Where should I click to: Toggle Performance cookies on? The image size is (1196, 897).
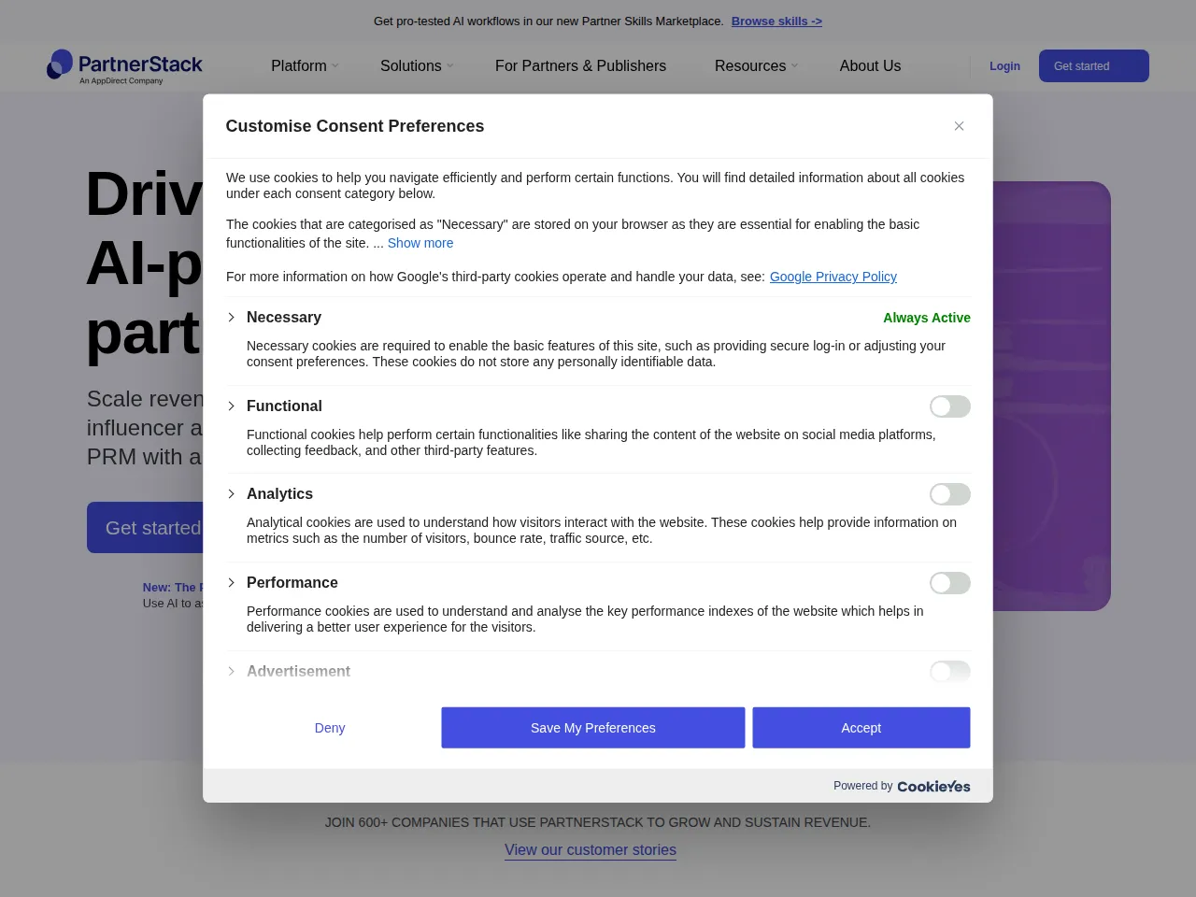click(950, 583)
